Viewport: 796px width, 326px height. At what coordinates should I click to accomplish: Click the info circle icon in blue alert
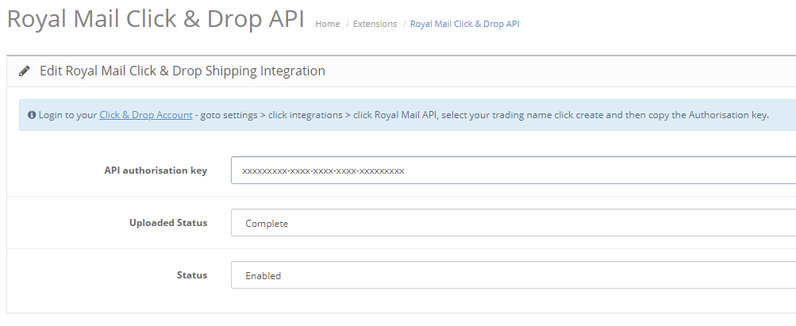(x=32, y=115)
